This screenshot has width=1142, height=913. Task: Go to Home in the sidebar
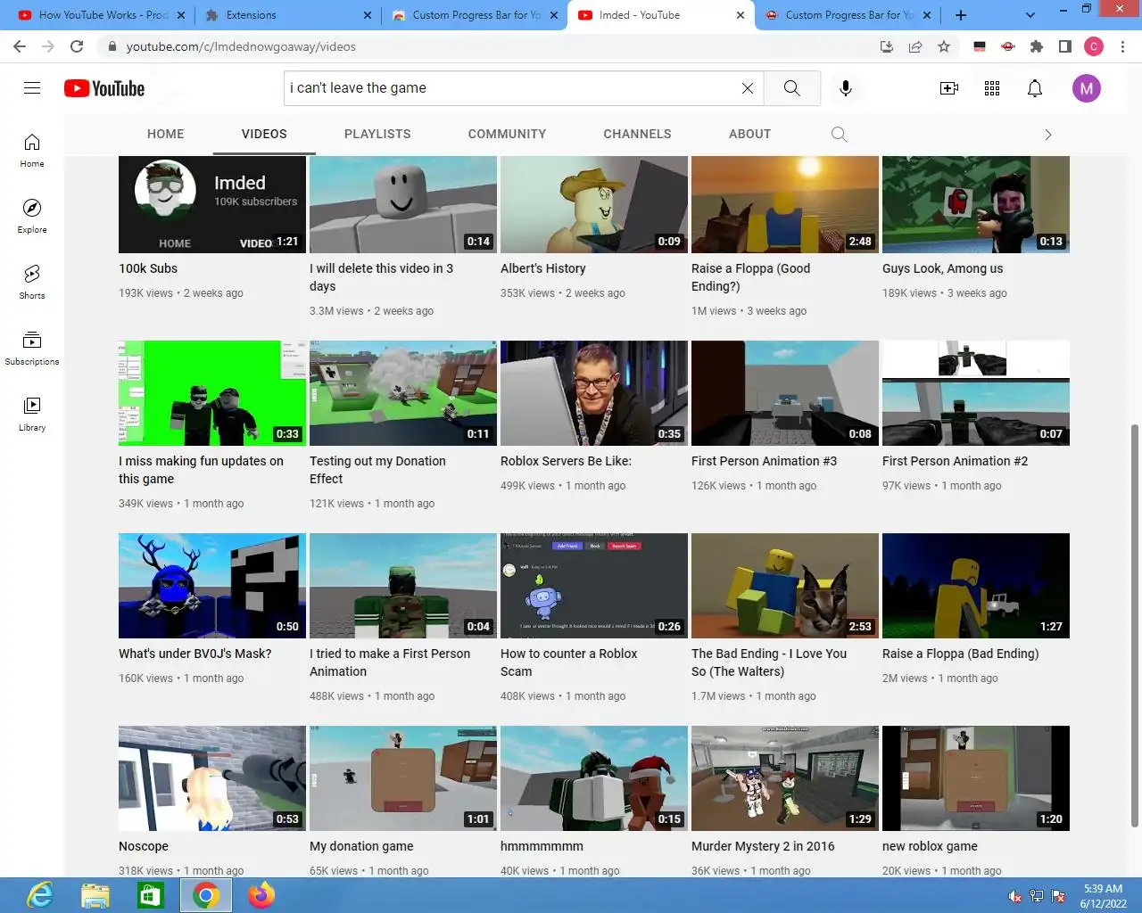32,151
